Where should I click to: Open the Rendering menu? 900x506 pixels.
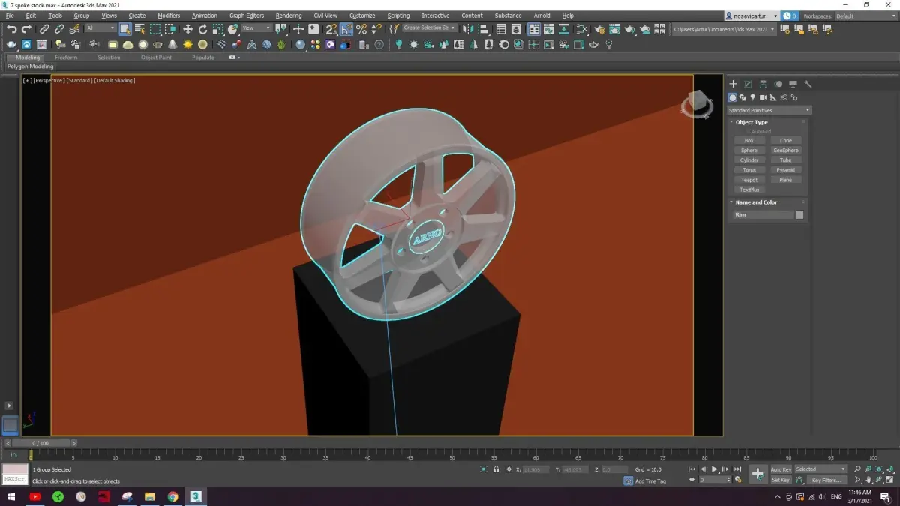click(288, 16)
